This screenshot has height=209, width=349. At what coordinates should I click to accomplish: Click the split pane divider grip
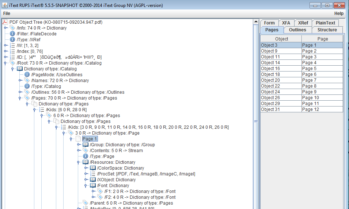coord(256,121)
